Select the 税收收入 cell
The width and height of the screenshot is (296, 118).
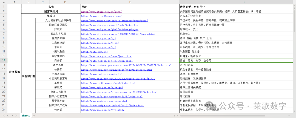click(x=236, y=34)
